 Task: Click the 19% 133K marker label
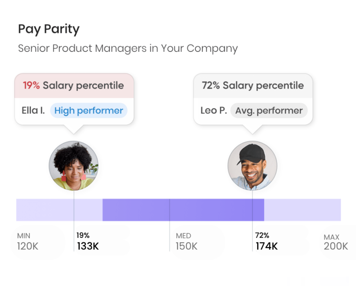tap(88, 242)
